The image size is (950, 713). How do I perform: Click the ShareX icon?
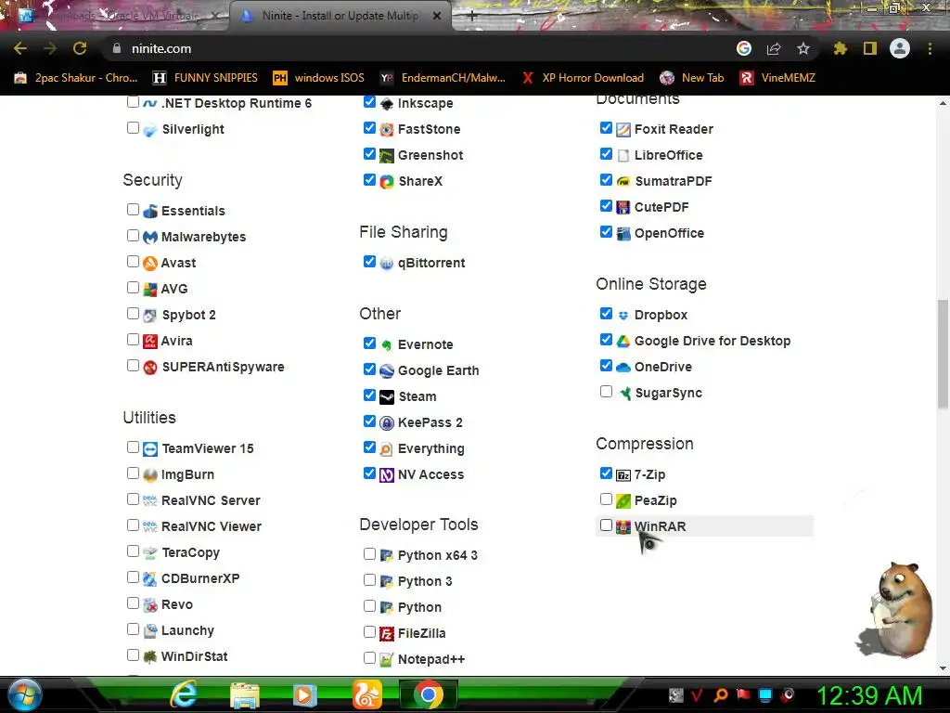coord(387,181)
